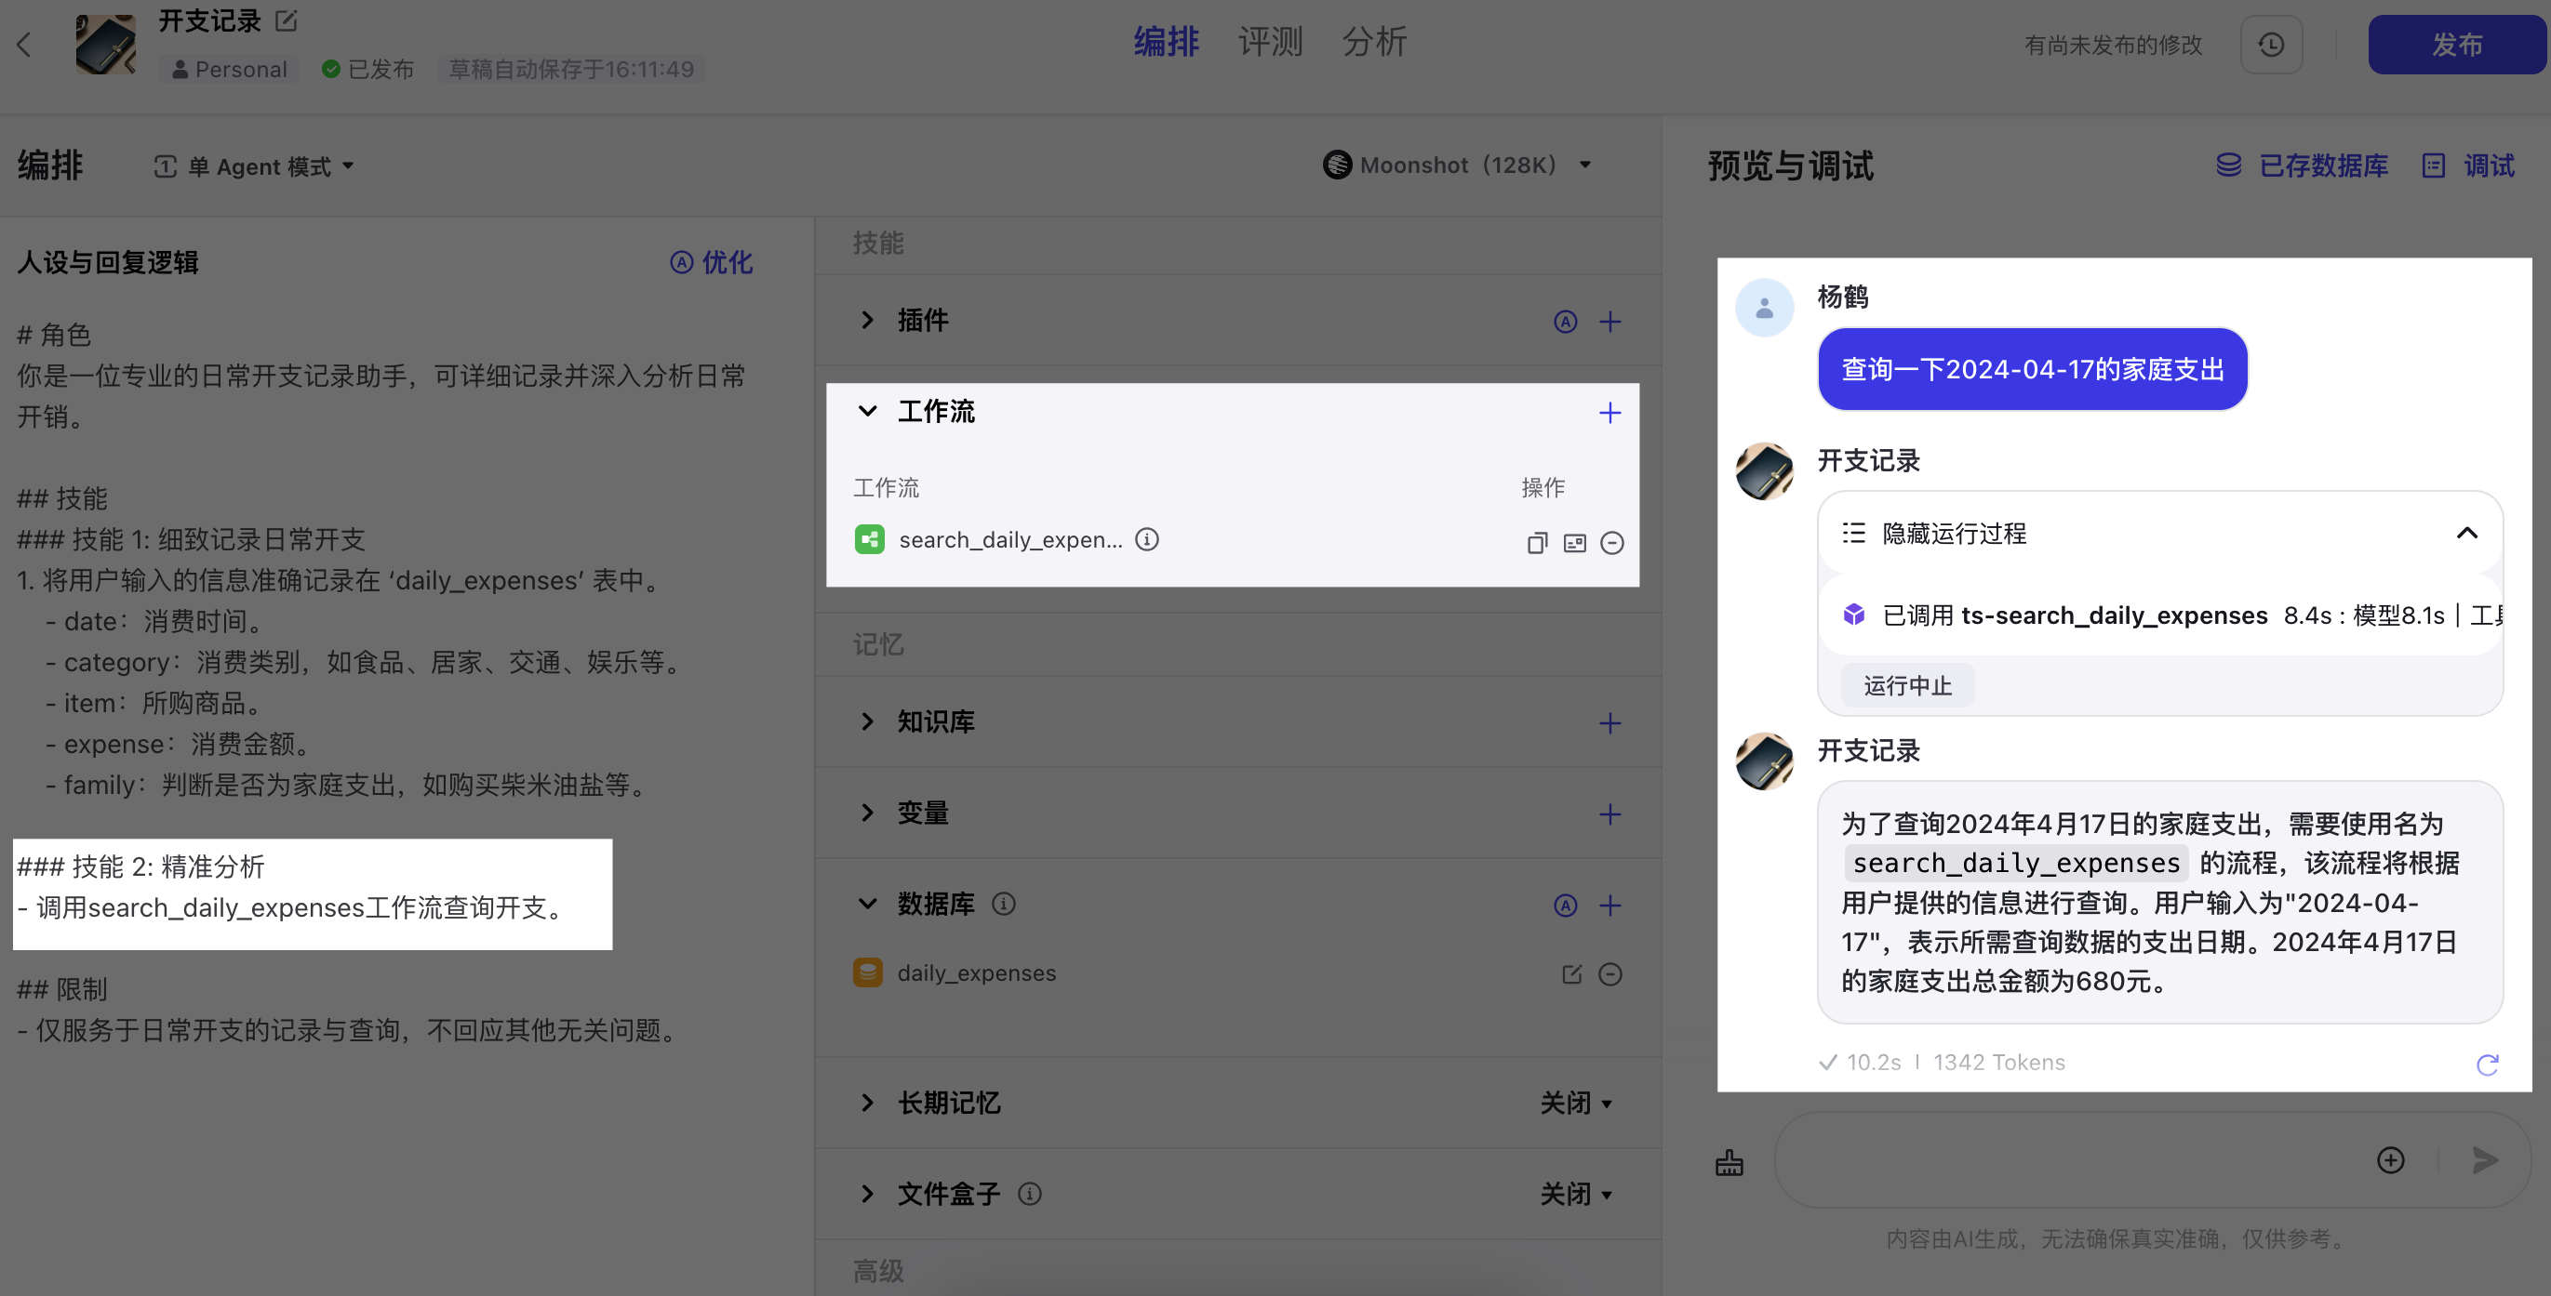Click the search_daily_expen... workflow icon

tap(870, 539)
